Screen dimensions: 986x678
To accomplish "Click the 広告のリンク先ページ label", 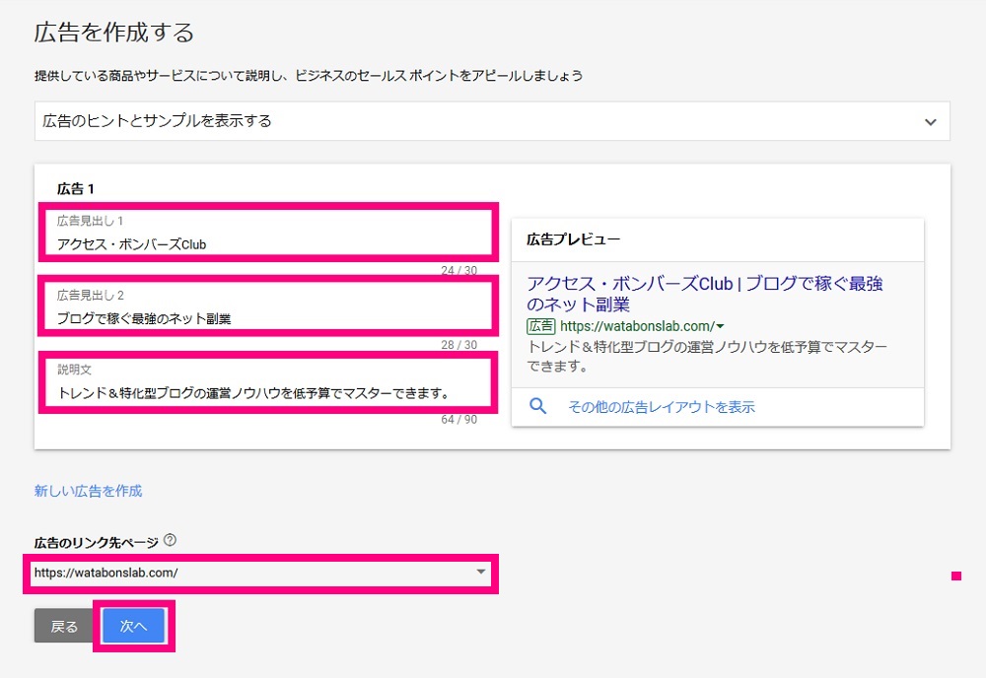I will pos(97,542).
